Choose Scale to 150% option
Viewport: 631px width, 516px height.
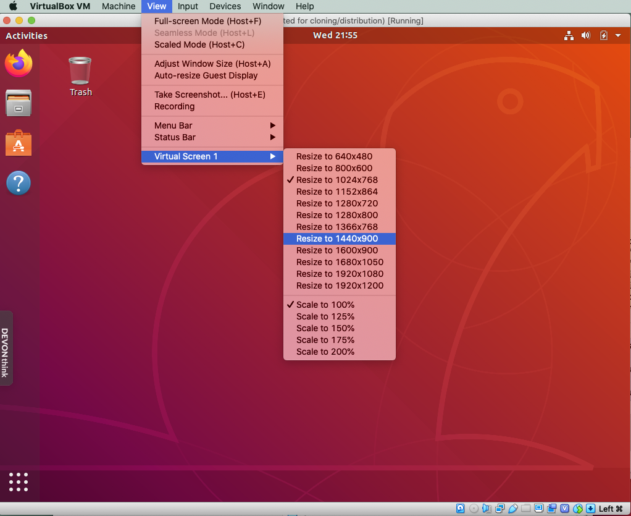325,328
